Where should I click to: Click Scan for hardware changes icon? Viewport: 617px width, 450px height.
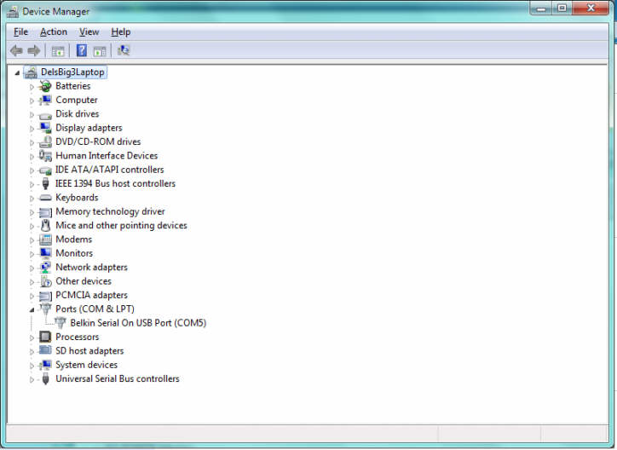(x=124, y=50)
